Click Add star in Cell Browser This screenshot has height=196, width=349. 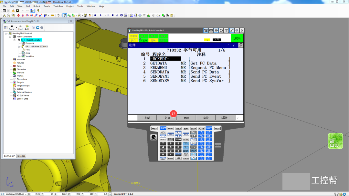tap(27, 27)
